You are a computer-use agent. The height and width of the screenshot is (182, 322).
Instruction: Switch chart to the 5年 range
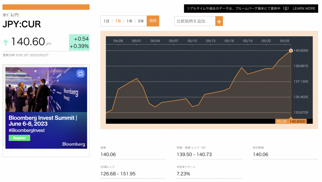pos(141,21)
